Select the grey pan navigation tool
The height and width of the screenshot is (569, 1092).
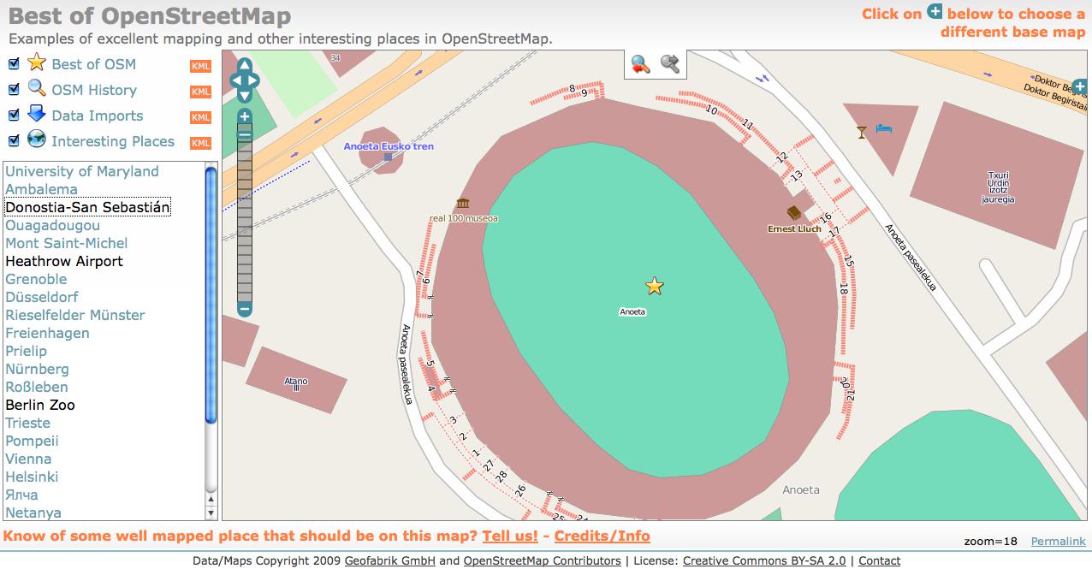670,64
